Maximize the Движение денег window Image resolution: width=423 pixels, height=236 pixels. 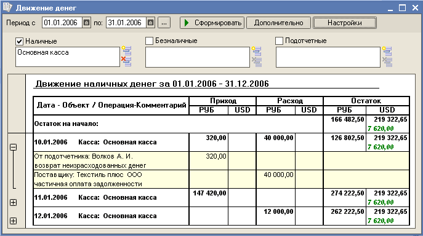[402, 7]
